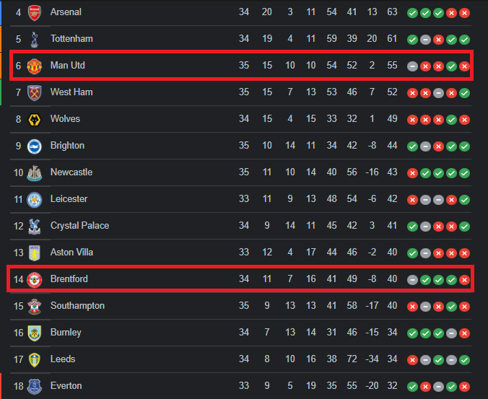Click the Burnley team name
Image resolution: width=488 pixels, height=399 pixels.
click(x=66, y=333)
